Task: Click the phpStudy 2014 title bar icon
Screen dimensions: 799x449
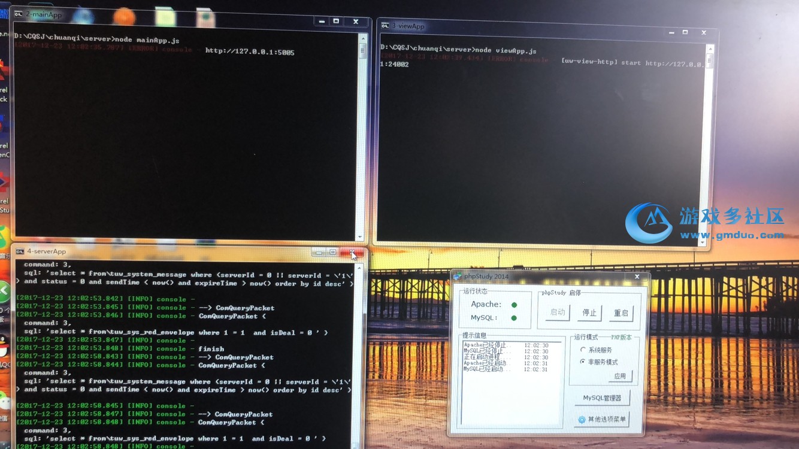Action: [458, 277]
